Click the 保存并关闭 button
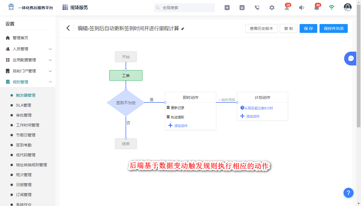The height and width of the screenshot is (206, 361). 333,28
